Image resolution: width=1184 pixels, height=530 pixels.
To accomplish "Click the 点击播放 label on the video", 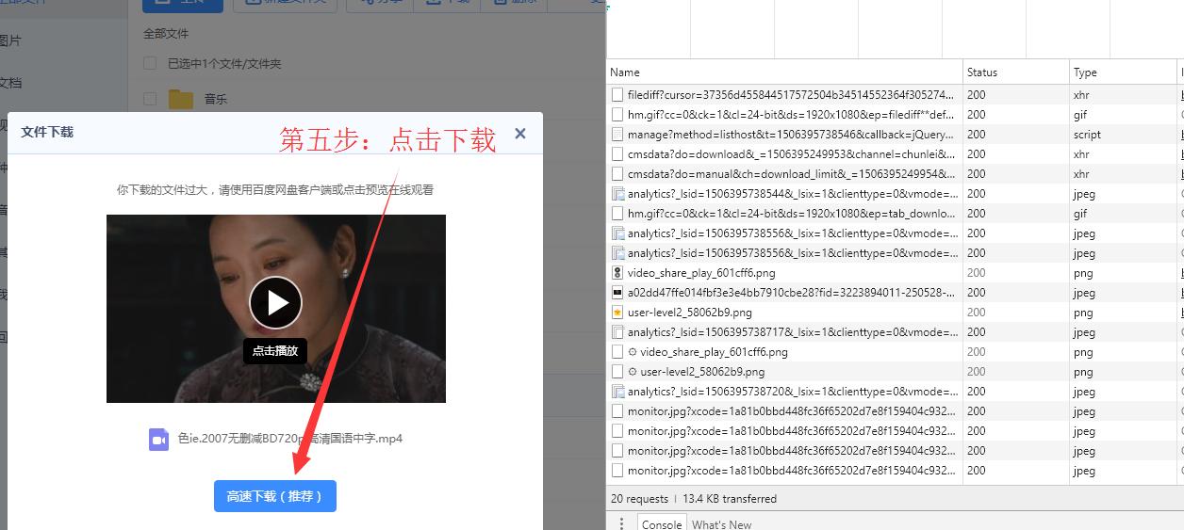I will (x=275, y=351).
